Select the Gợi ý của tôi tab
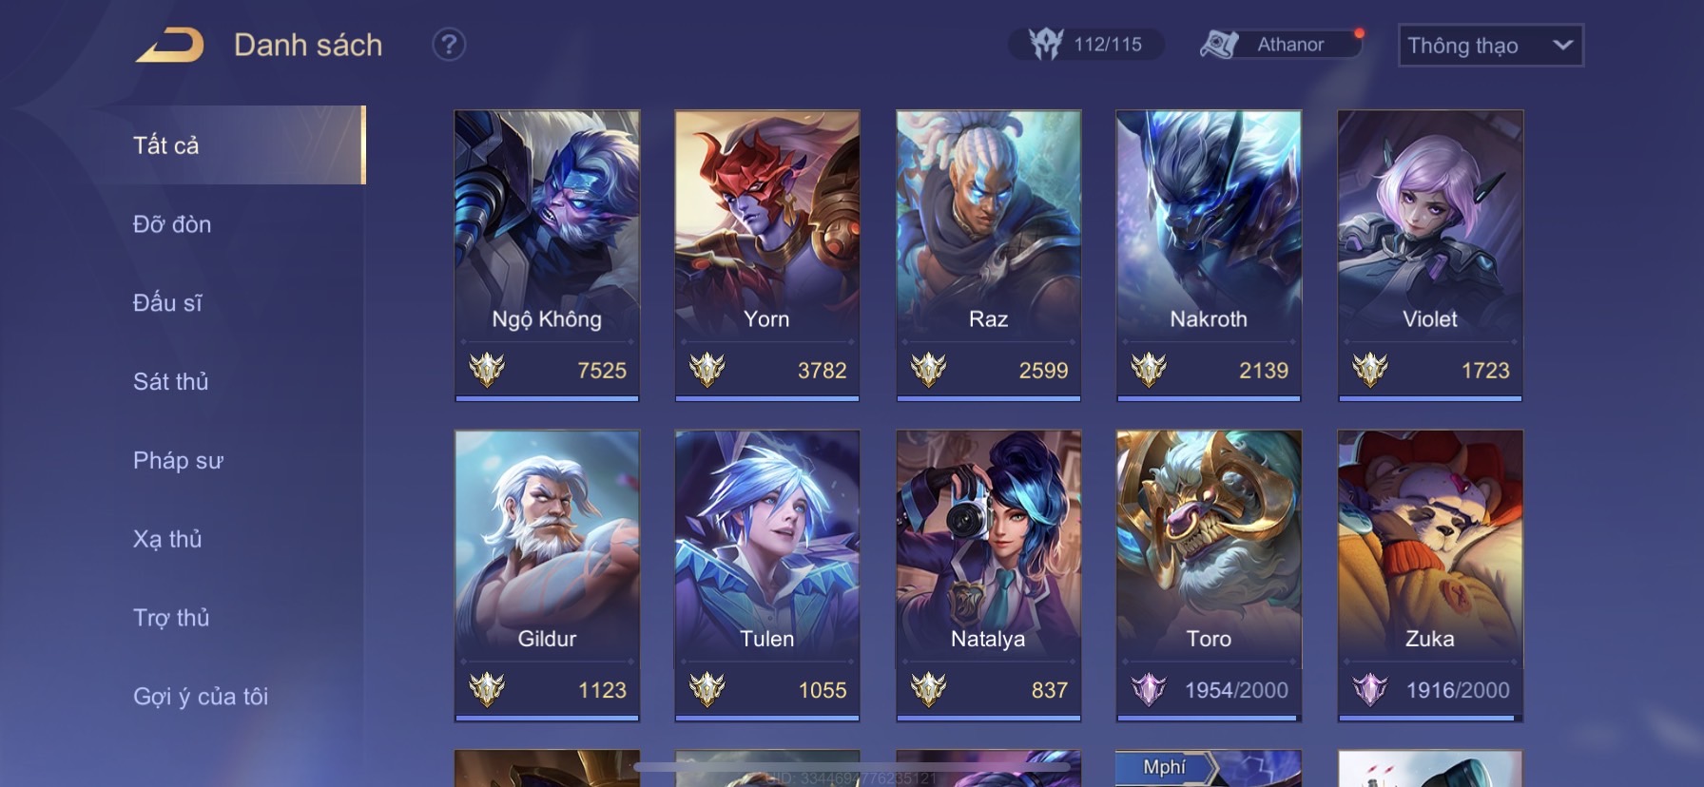 (201, 697)
